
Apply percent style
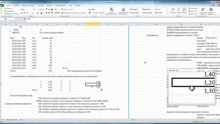click(93, 13)
